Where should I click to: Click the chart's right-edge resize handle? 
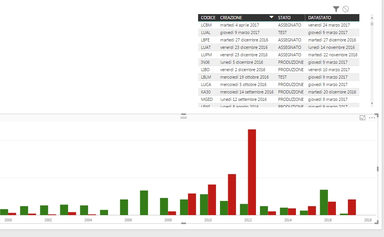(377, 169)
